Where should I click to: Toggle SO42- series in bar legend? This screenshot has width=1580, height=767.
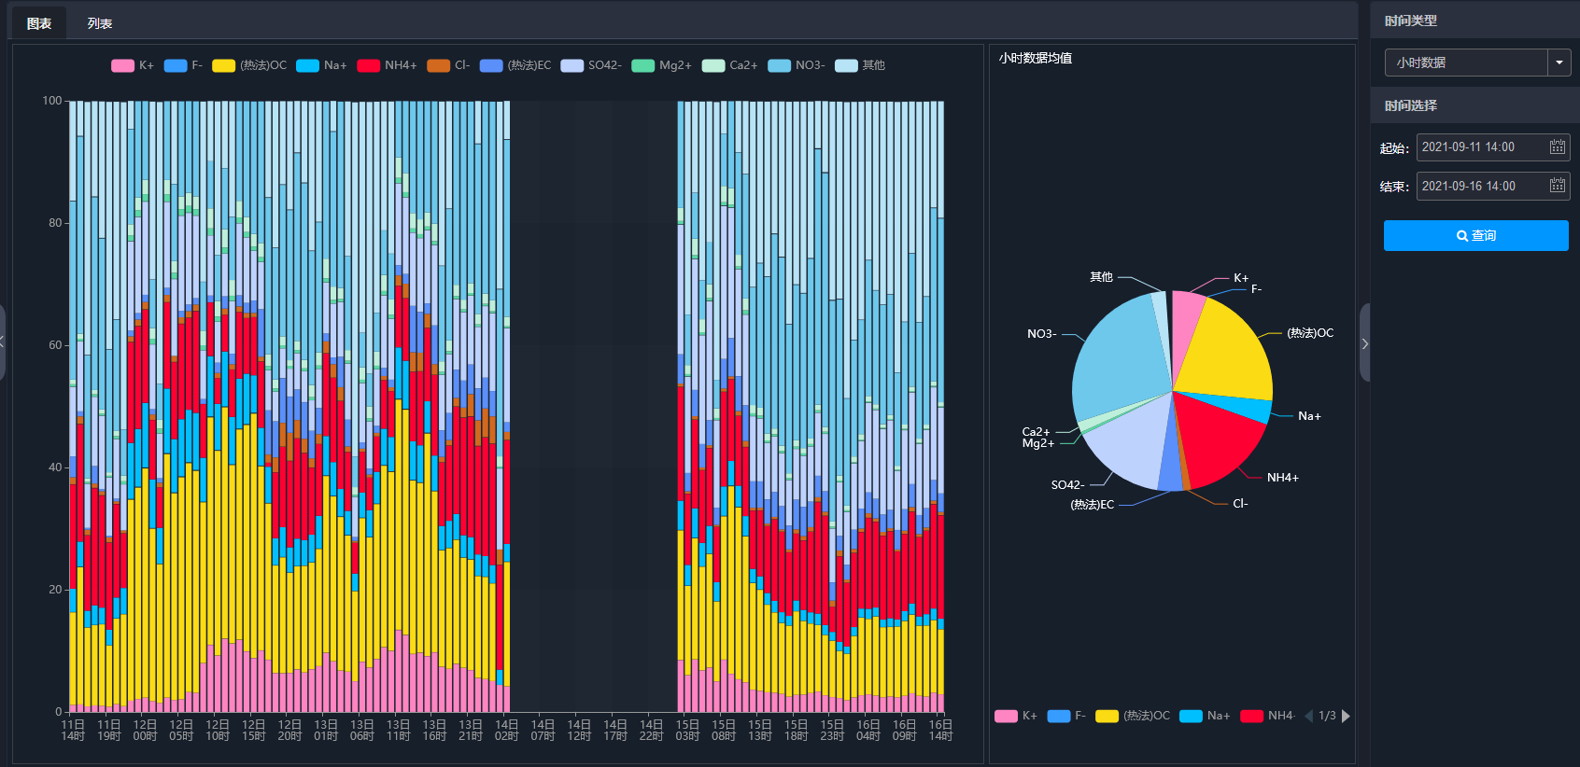tap(590, 65)
